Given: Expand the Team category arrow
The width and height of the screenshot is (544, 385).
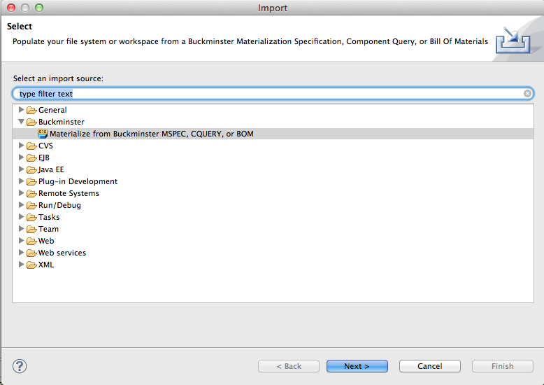Looking at the screenshot, I should point(21,229).
